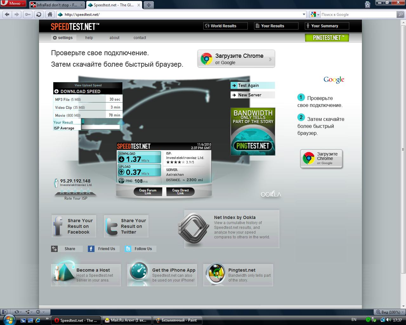This screenshot has width=406, height=325.
Task: Rate your ISP with the fifth star
Action: coord(88,191)
